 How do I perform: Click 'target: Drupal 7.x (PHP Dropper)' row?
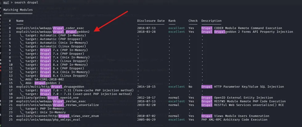[52, 54]
